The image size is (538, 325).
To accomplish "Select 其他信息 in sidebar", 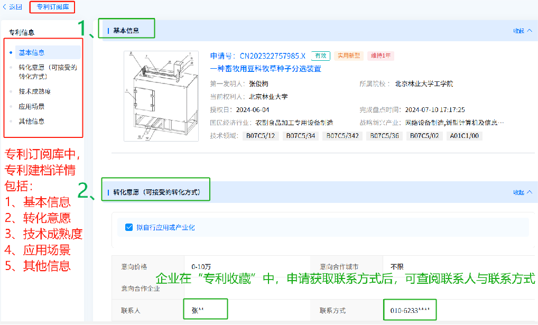I will click(x=32, y=121).
